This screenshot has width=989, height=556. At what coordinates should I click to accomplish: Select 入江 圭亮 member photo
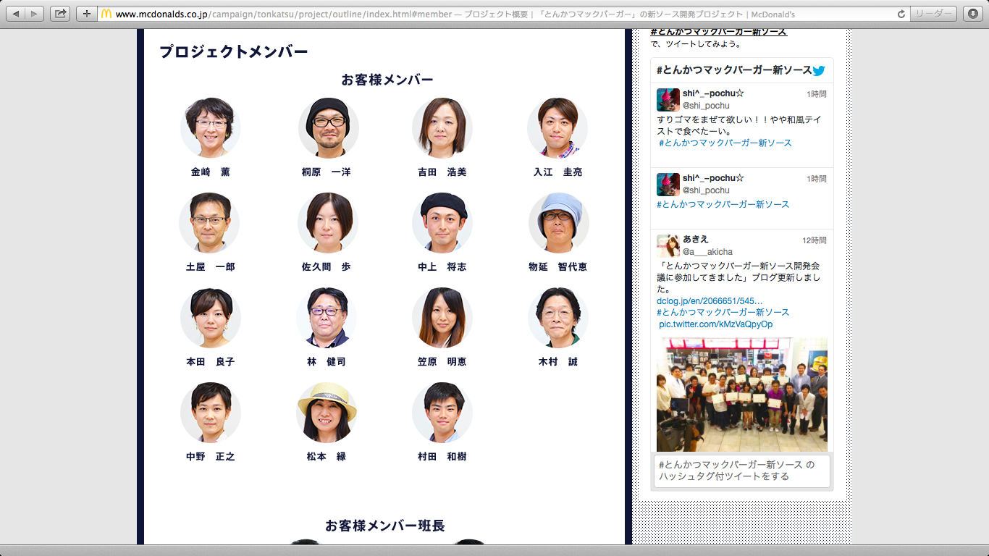click(557, 127)
